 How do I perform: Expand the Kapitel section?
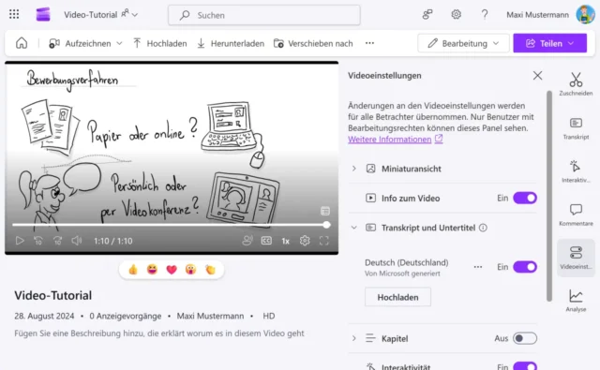tap(354, 338)
